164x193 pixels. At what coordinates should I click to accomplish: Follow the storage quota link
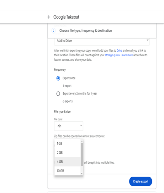(112, 55)
